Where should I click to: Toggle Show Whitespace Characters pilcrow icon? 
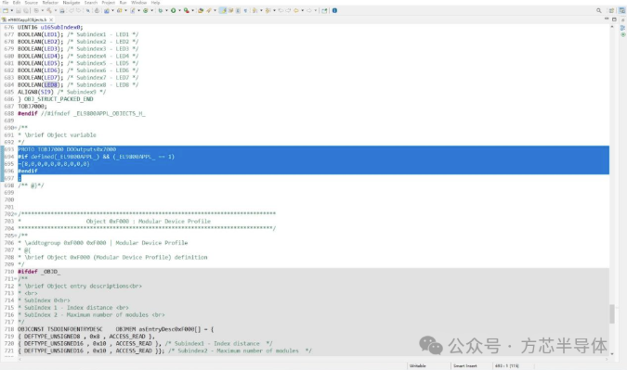245,10
